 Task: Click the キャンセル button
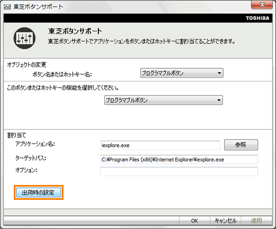tap(225, 221)
